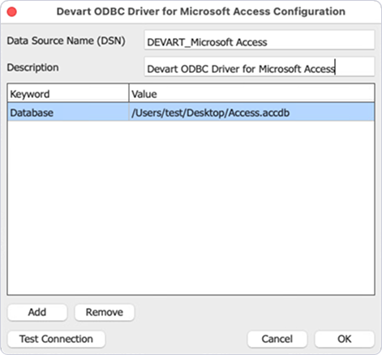This screenshot has width=382, height=355.
Task: Close the configuration dialog with red button
Action: [x=11, y=12]
